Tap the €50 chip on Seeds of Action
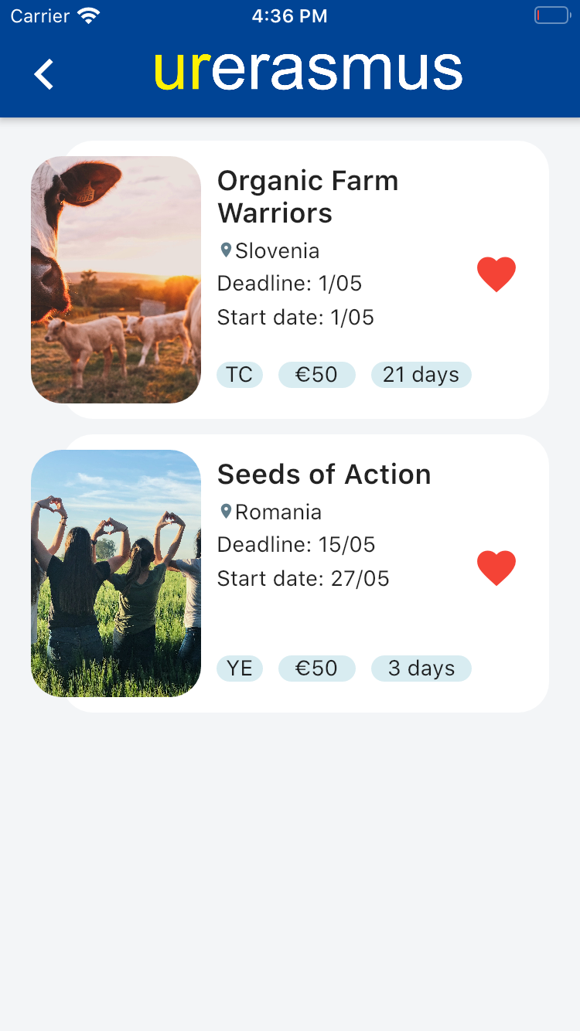The image size is (580, 1031). point(317,669)
